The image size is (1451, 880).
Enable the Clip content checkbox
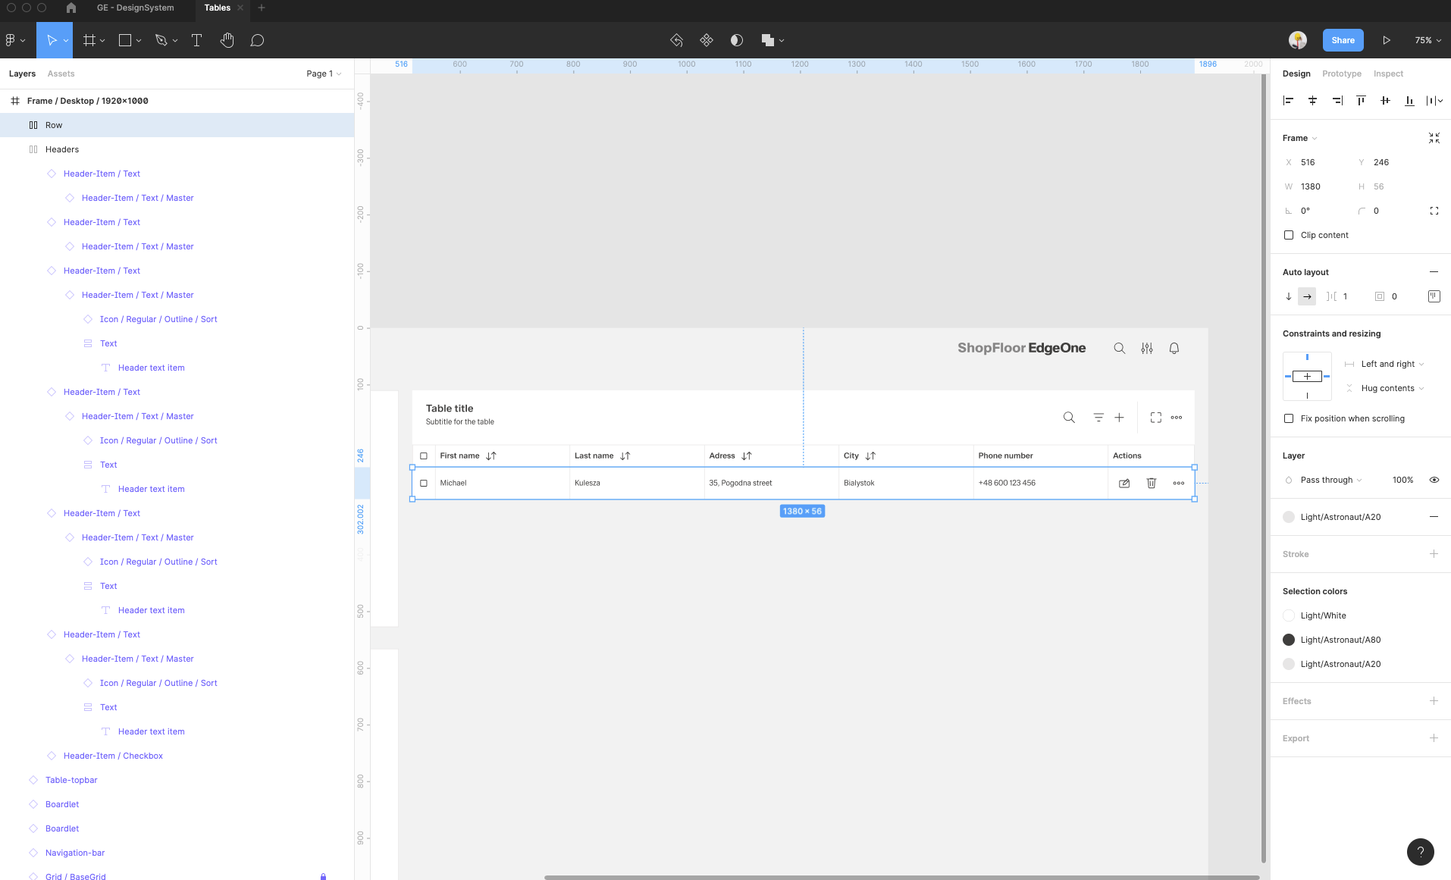pyautogui.click(x=1289, y=235)
